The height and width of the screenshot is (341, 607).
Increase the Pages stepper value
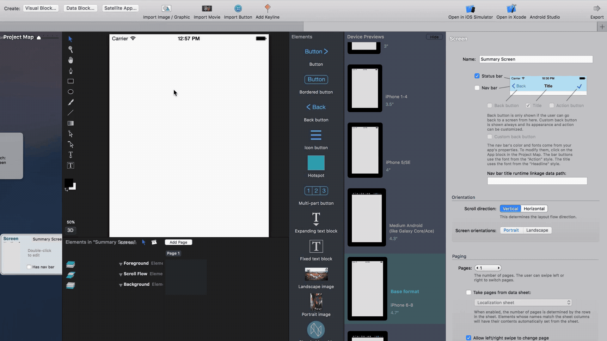point(499,268)
